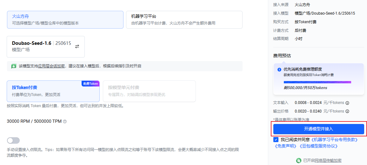Open the Doubao-Seed-1.6 model selector card

[x=46, y=47]
